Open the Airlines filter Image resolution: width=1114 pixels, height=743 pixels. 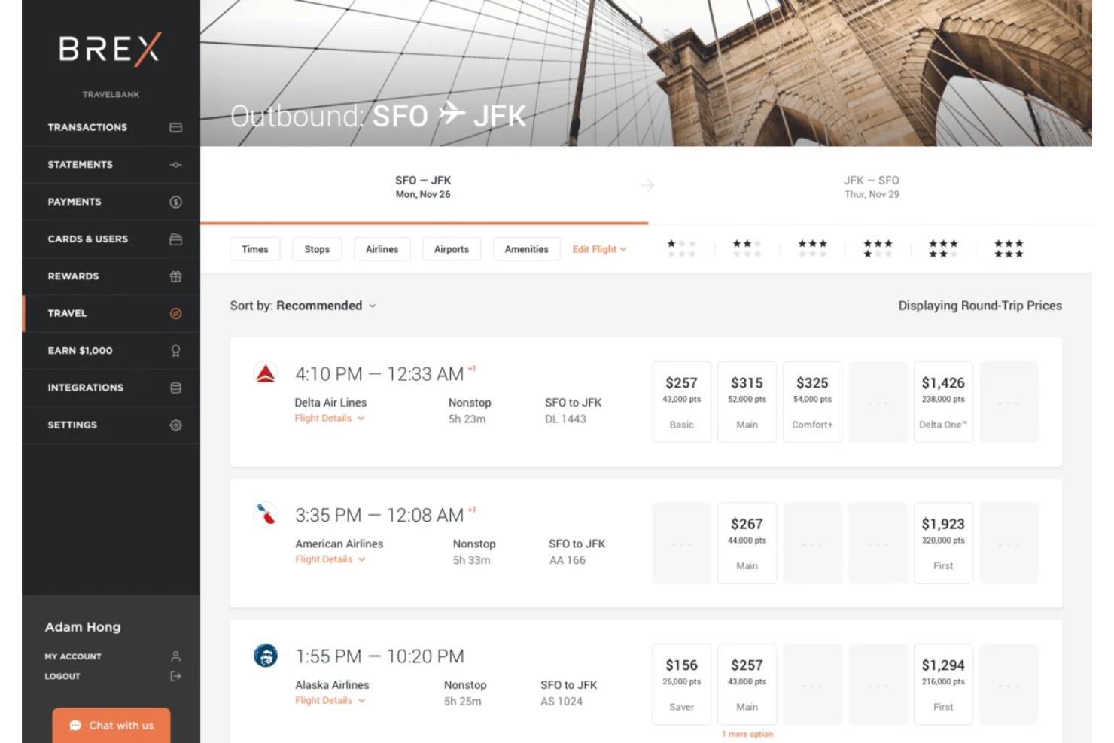pyautogui.click(x=382, y=249)
